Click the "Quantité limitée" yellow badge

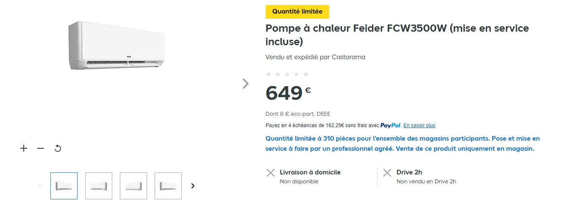coord(297,12)
